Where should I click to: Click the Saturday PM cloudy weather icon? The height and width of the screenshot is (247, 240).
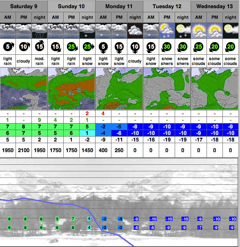coord(24,31)
